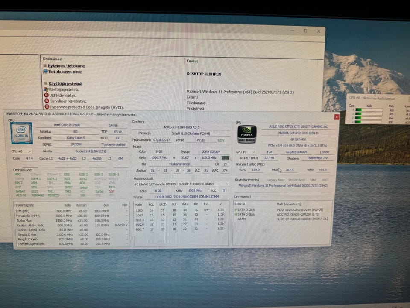
Task: Select the Nykyinen tietokone heading
Action: click(66, 66)
